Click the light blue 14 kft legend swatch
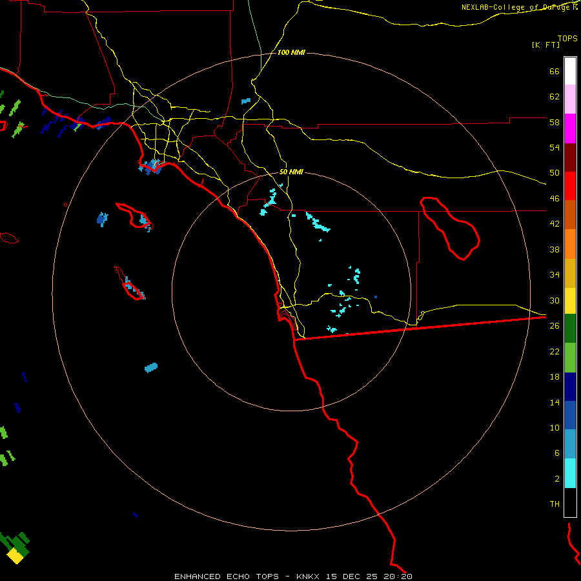Screen dimensions: 581x581 (x=570, y=443)
